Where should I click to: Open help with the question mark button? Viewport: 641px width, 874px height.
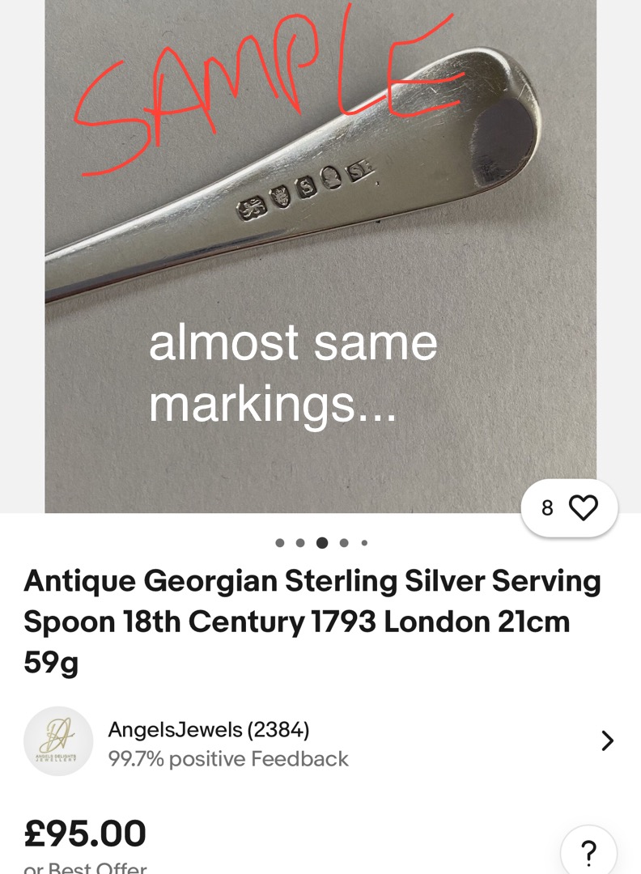click(x=588, y=853)
